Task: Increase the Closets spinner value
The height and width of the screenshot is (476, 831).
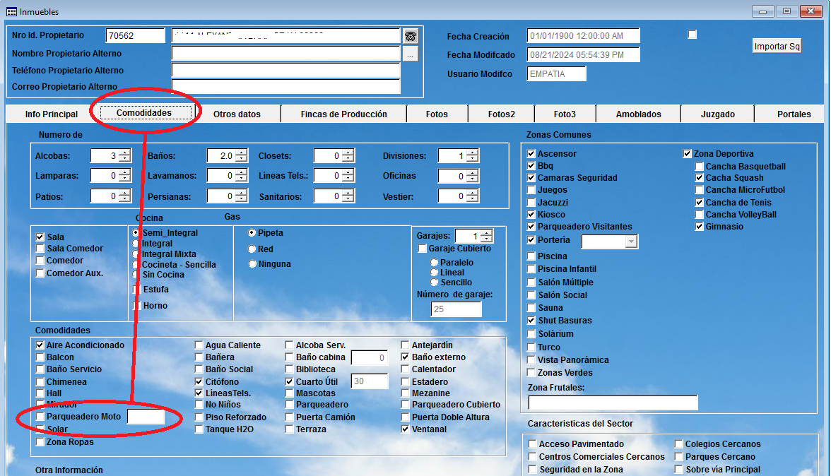Action: [x=348, y=153]
